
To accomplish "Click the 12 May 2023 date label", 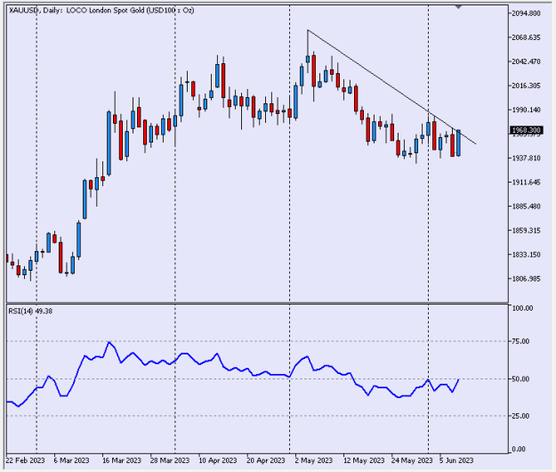I will 364,460.
